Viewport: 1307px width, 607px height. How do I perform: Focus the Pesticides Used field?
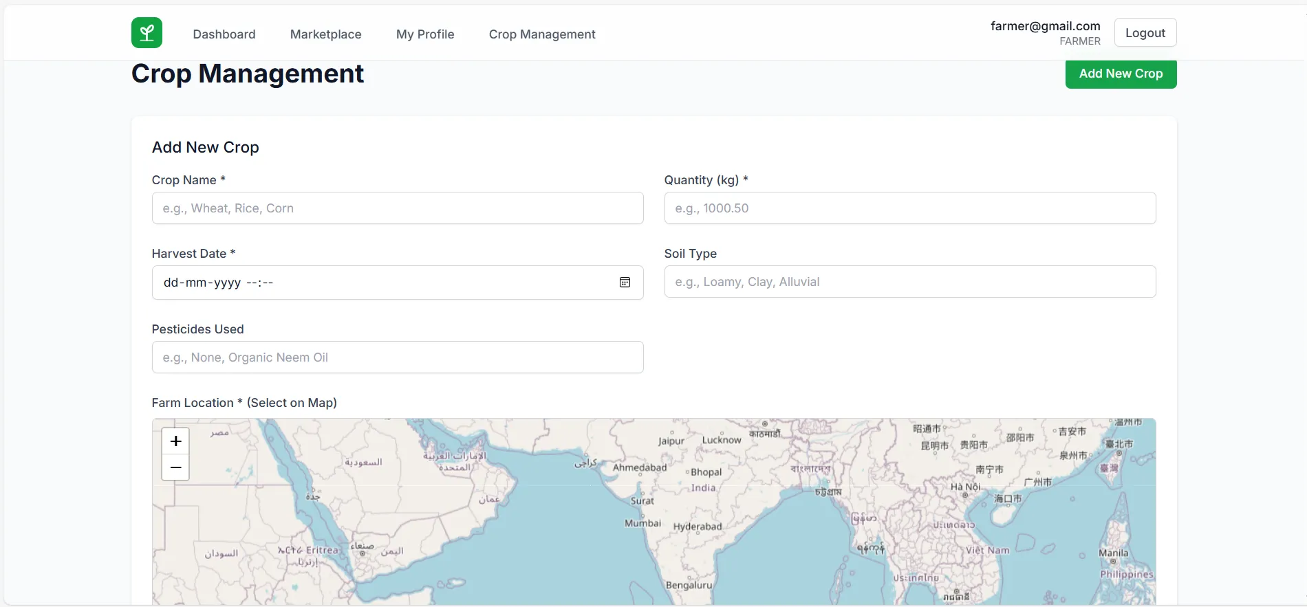tap(398, 357)
